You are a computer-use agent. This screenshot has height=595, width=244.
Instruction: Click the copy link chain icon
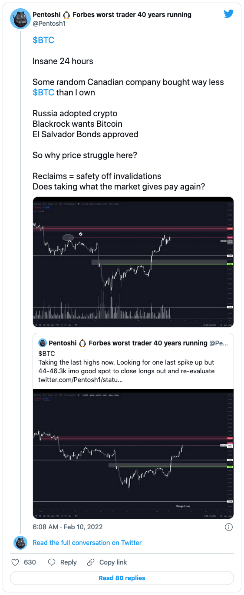(91, 562)
